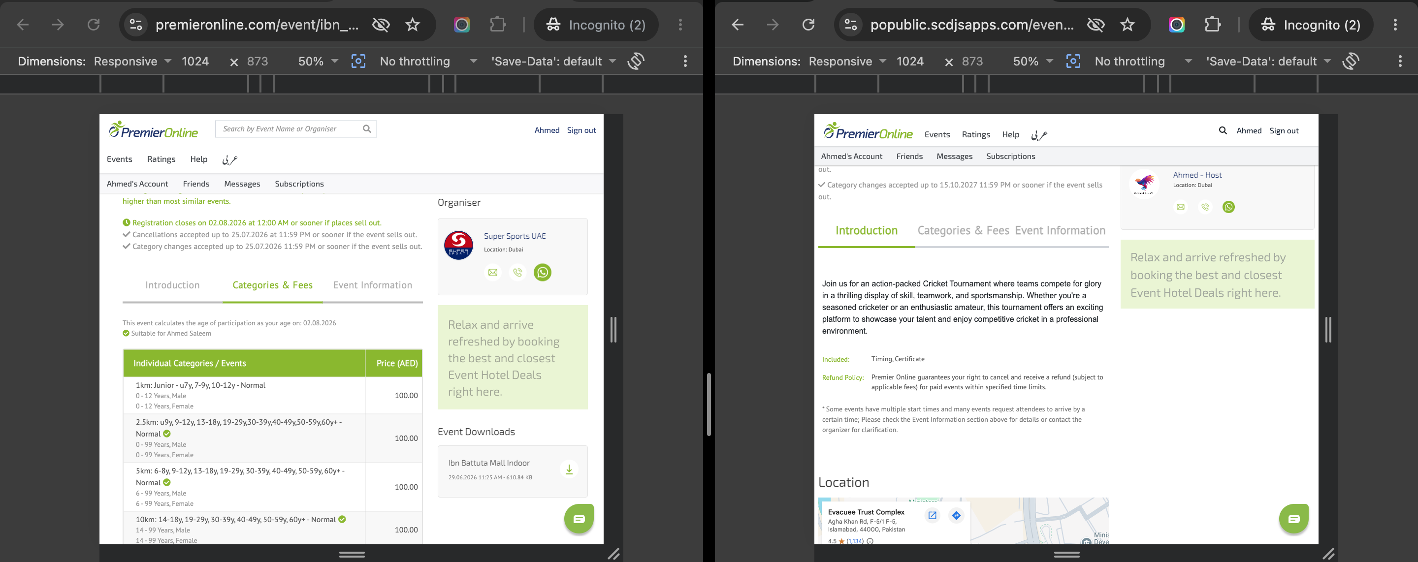
Task: Select the Introduction tab on the left page
Action: [x=172, y=285]
